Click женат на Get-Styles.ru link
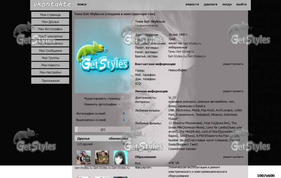 [185, 43]
